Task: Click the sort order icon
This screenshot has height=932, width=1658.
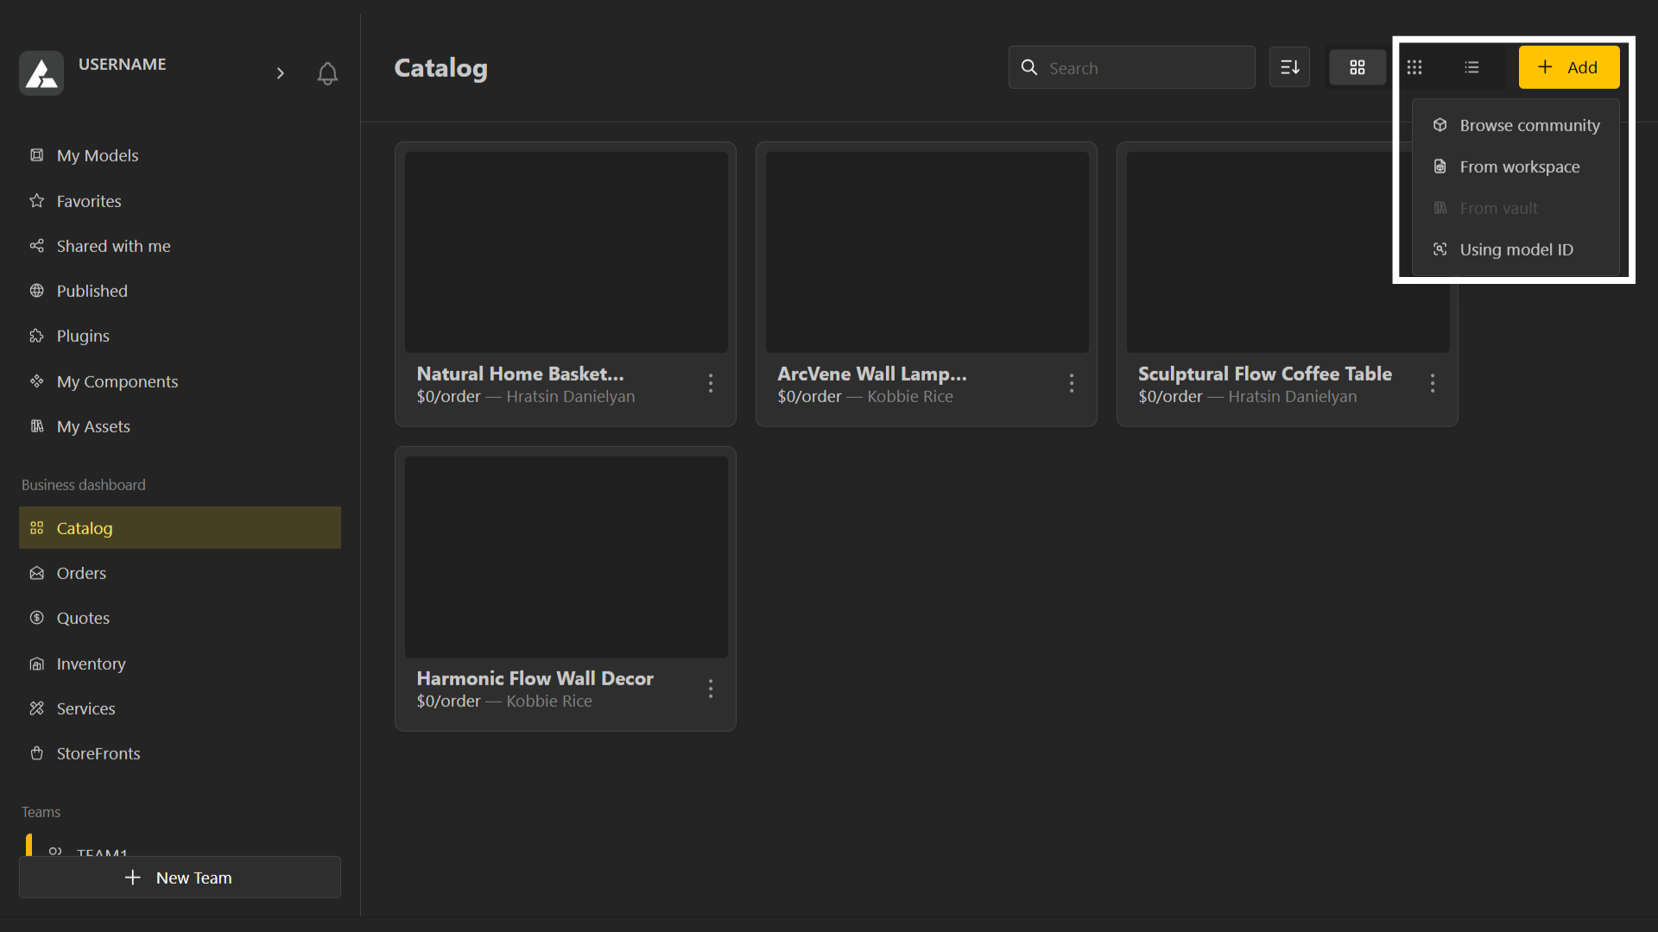Action: coord(1289,67)
